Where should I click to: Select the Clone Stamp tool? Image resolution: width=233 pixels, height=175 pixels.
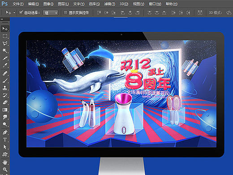(x=5, y=88)
